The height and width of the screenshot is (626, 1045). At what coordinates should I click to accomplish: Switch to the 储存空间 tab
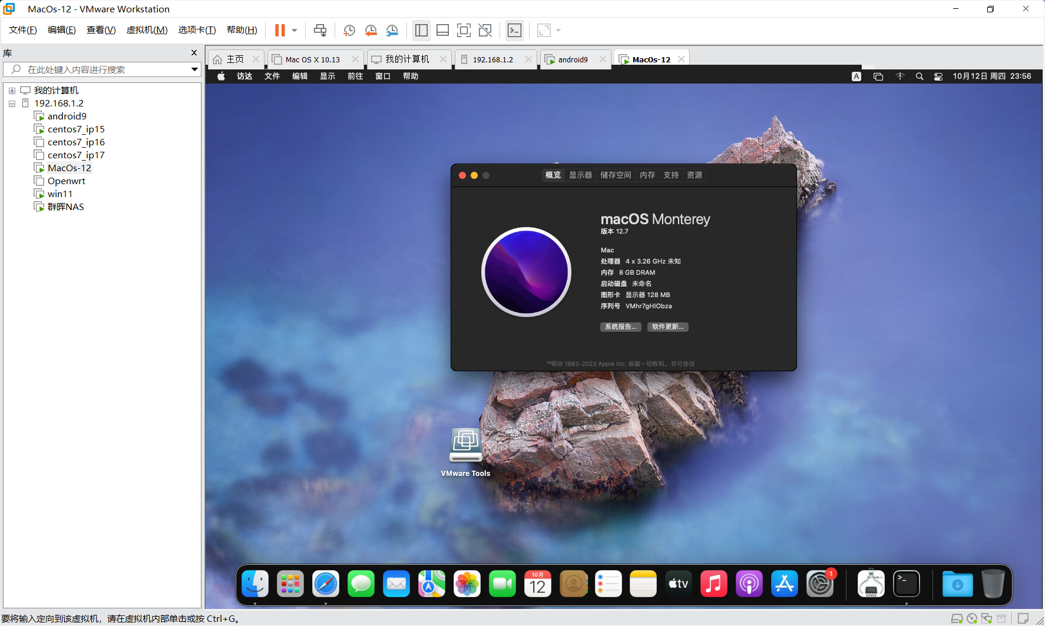point(616,175)
